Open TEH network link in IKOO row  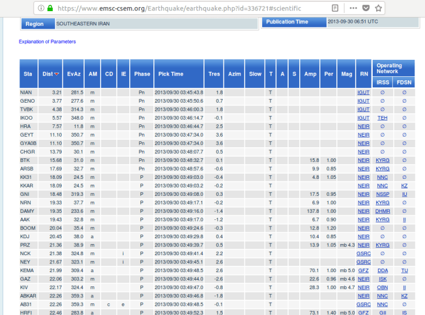pos(382,117)
